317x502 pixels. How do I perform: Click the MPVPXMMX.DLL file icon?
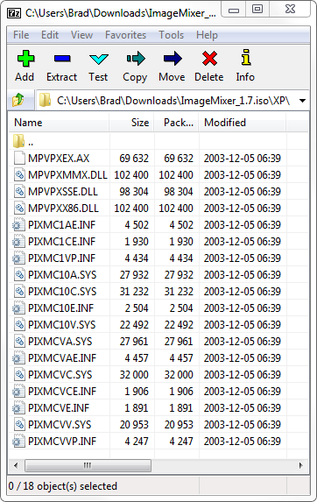19,174
